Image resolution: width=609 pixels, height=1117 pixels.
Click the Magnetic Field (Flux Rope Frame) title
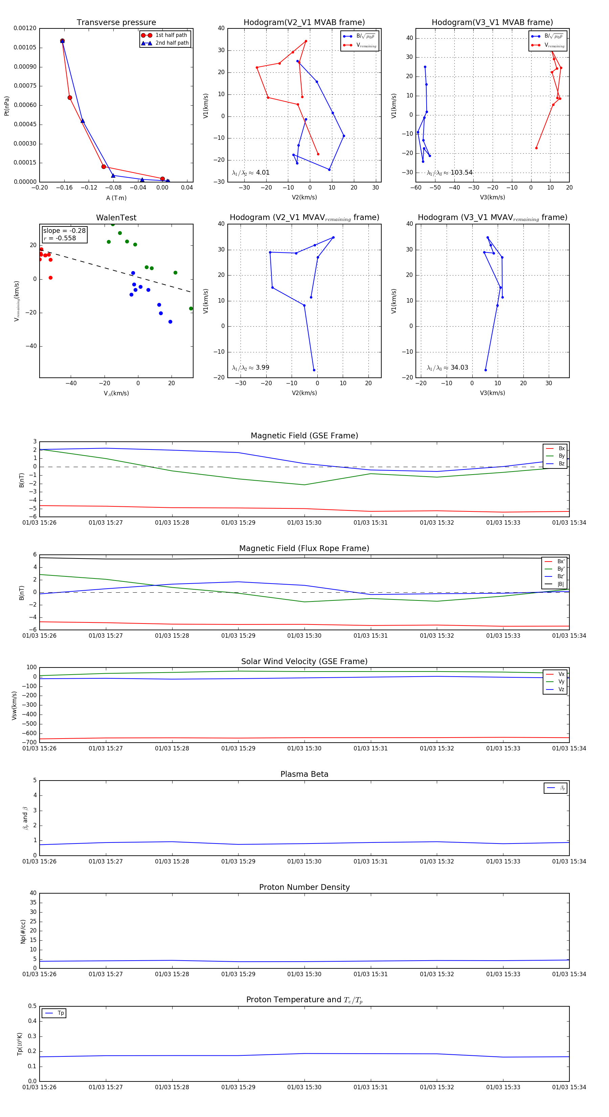click(304, 549)
